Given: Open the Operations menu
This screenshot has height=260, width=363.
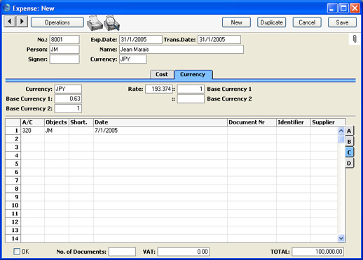Looking at the screenshot, I should tap(57, 22).
